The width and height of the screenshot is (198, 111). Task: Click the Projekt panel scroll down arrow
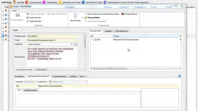tap(84, 69)
